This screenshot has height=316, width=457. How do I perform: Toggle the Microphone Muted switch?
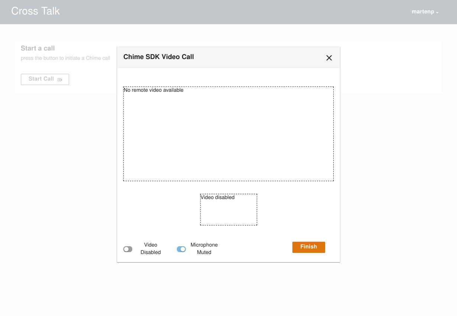[x=181, y=249]
